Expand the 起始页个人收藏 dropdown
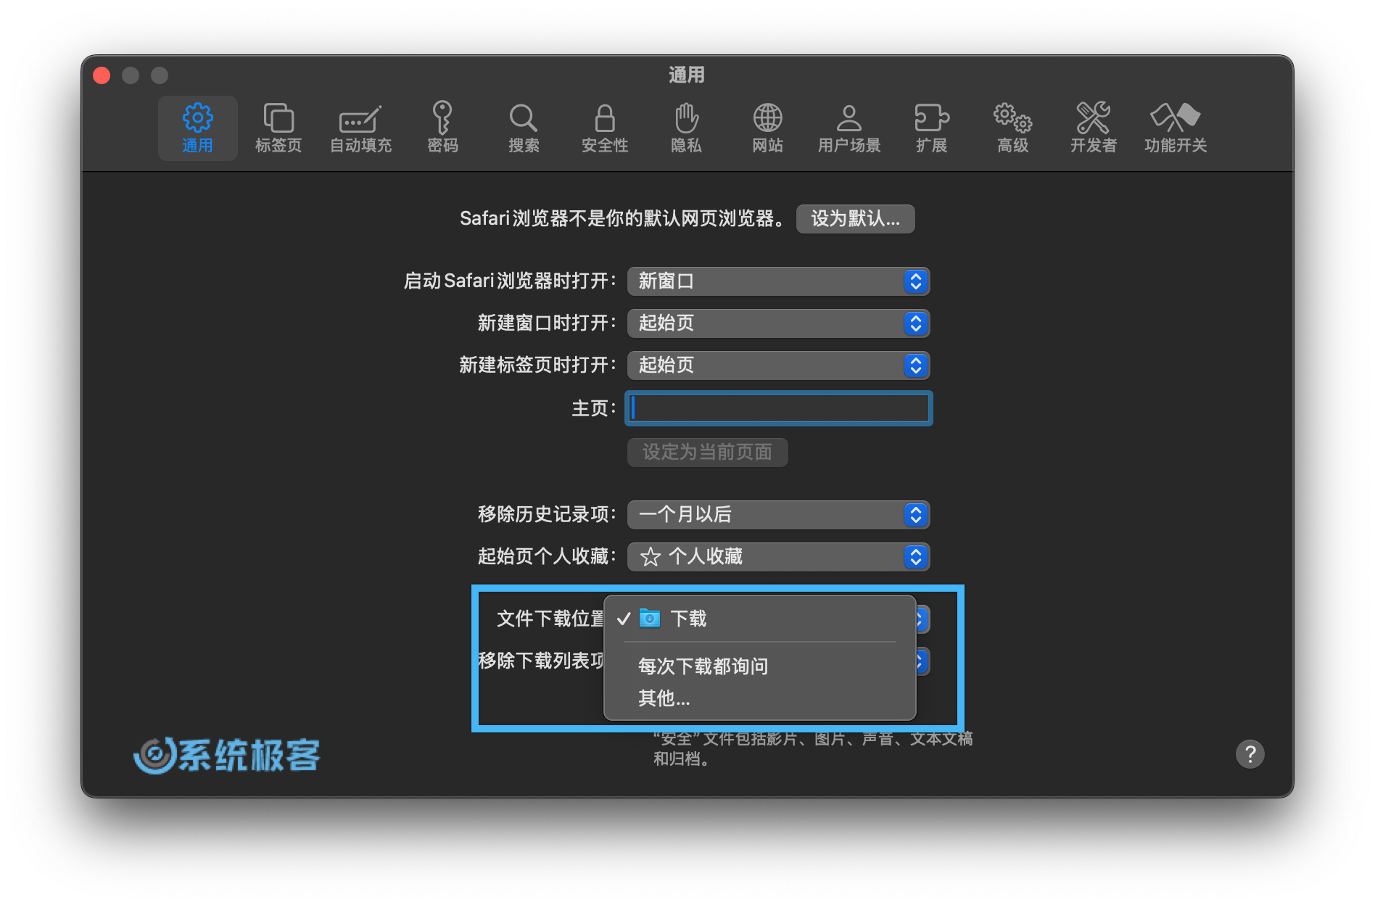 [778, 557]
